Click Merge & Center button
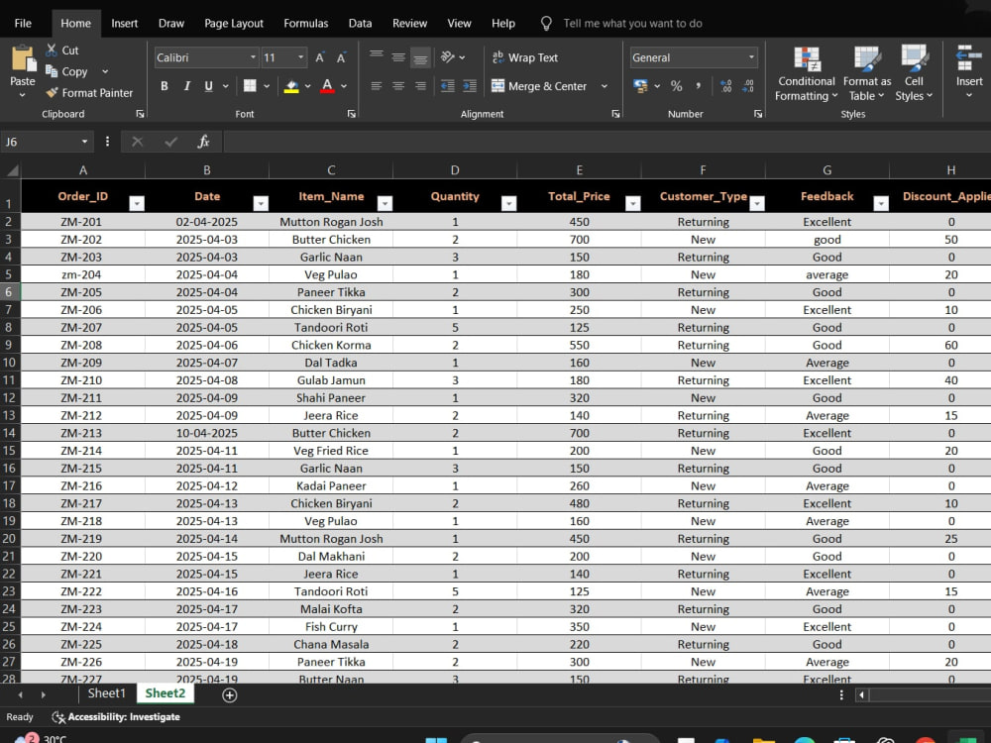 [539, 86]
